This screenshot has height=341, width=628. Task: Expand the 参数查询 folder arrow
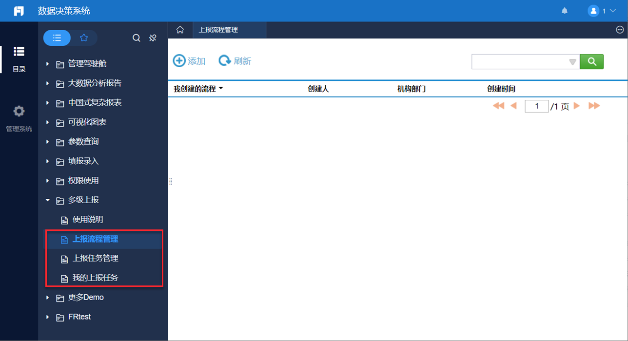(48, 142)
